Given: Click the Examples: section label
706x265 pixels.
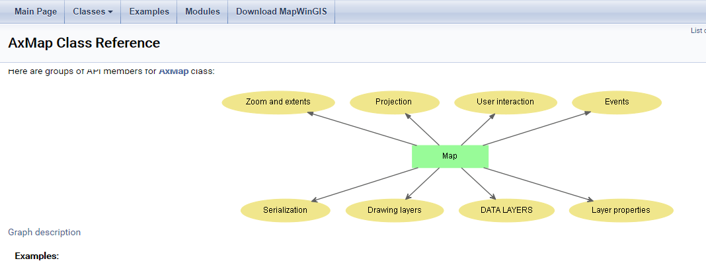Looking at the screenshot, I should coord(37,256).
